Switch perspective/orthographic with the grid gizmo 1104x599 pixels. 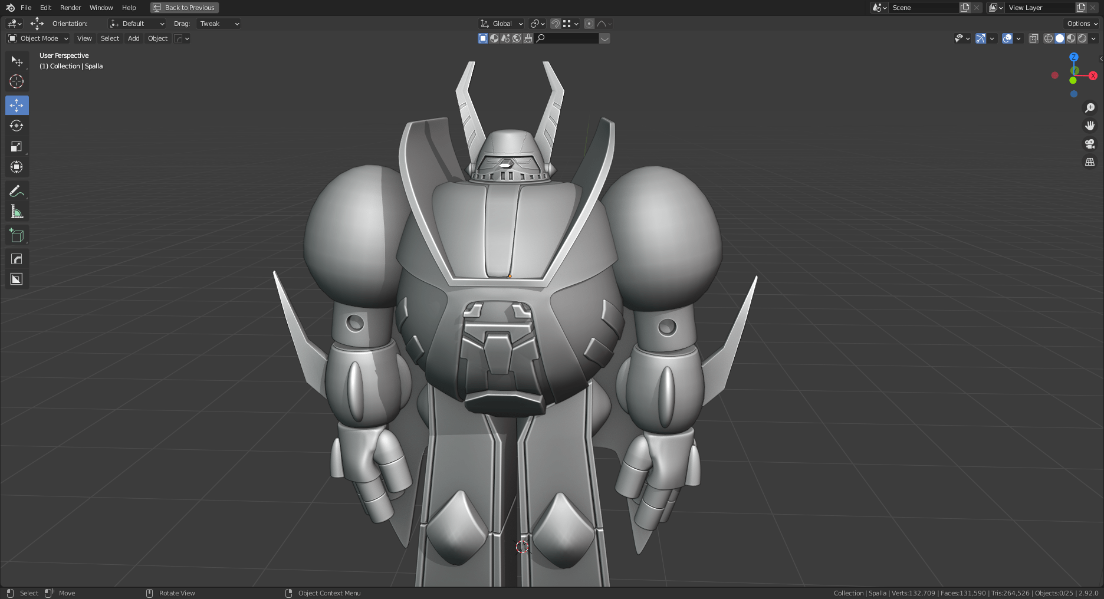pyautogui.click(x=1090, y=162)
